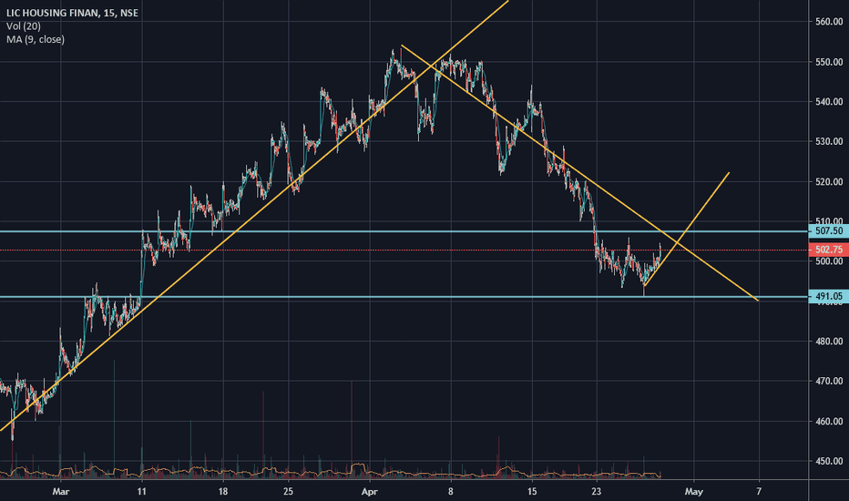Click the 18 date label on time axis
Viewport: 849px width, 501px height.
[223, 492]
